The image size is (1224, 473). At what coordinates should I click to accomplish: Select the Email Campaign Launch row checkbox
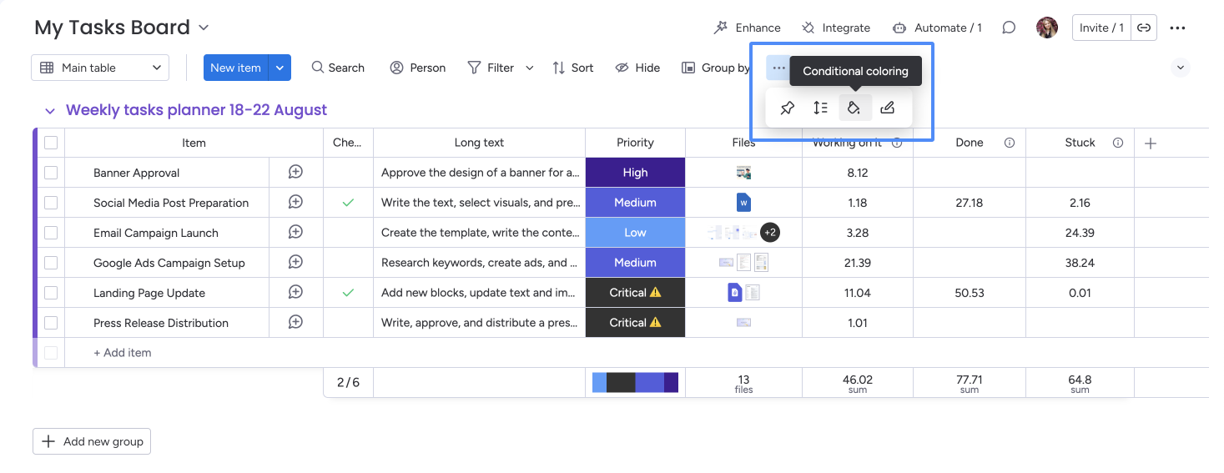pyautogui.click(x=51, y=233)
